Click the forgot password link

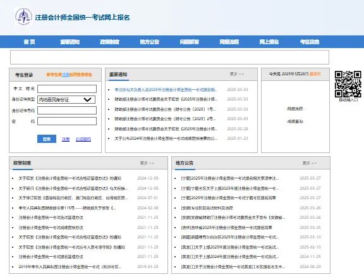point(83,139)
